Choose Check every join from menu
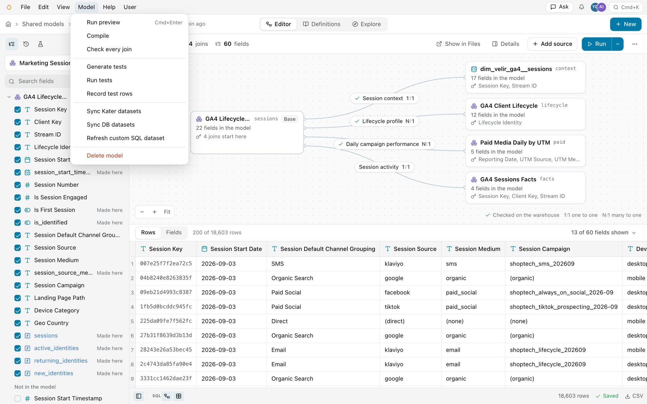647x404 pixels. pos(129,49)
